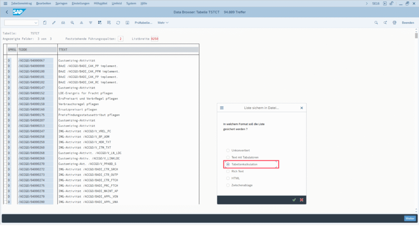Open the dialog's hamburger menu icon

tap(222, 108)
